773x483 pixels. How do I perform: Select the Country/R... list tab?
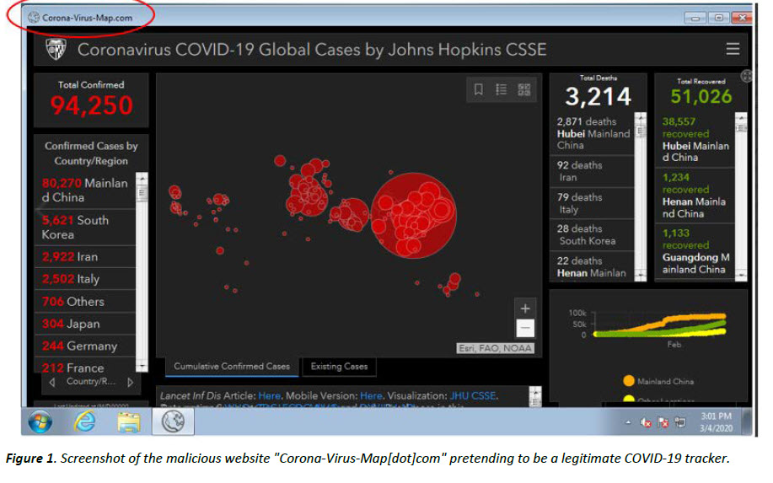[x=91, y=382]
